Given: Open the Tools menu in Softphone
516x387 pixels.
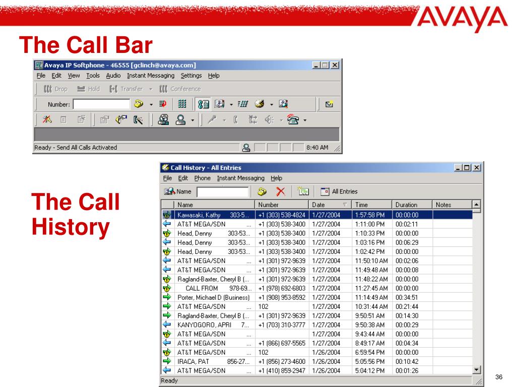Looking at the screenshot, I should tap(93, 76).
